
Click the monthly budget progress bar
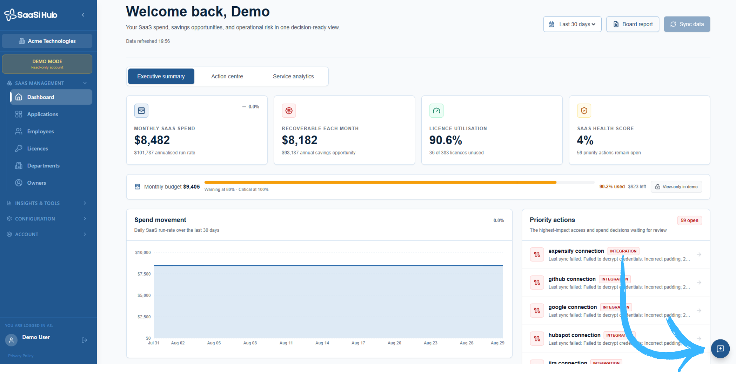(x=399, y=183)
